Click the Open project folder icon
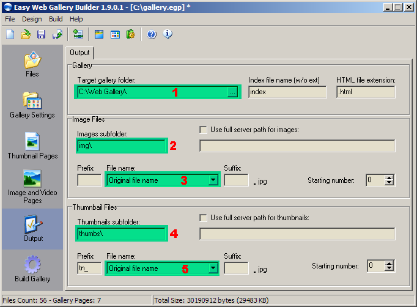Screen dimensions: 417x307 tap(26, 35)
